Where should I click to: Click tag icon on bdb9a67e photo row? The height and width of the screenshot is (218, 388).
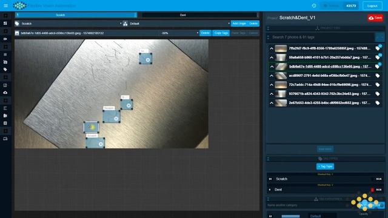tap(377, 67)
